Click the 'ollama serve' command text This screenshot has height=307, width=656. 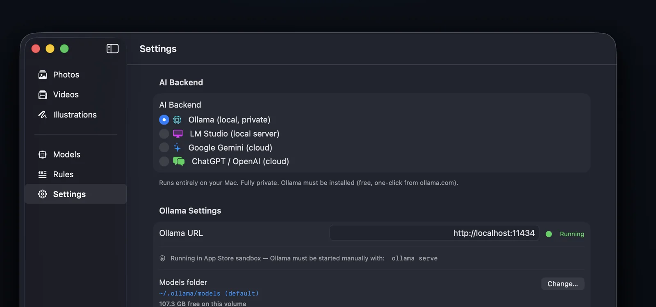(x=415, y=258)
